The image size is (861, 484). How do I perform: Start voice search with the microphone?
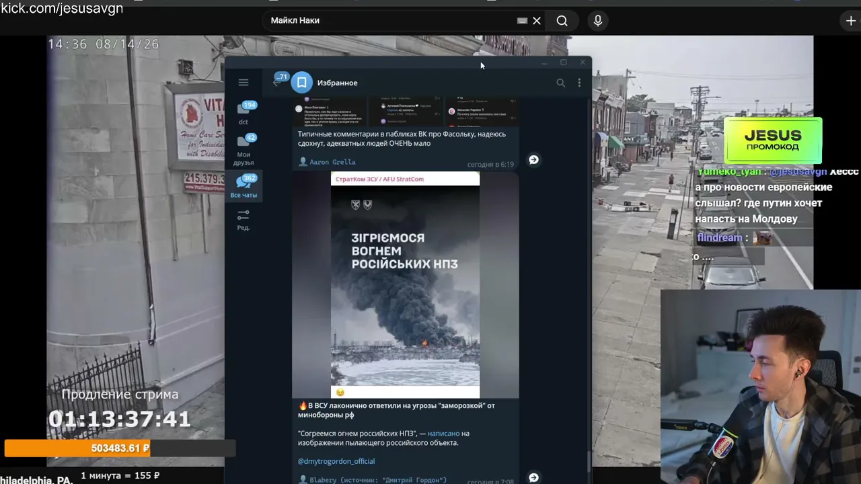tap(597, 21)
